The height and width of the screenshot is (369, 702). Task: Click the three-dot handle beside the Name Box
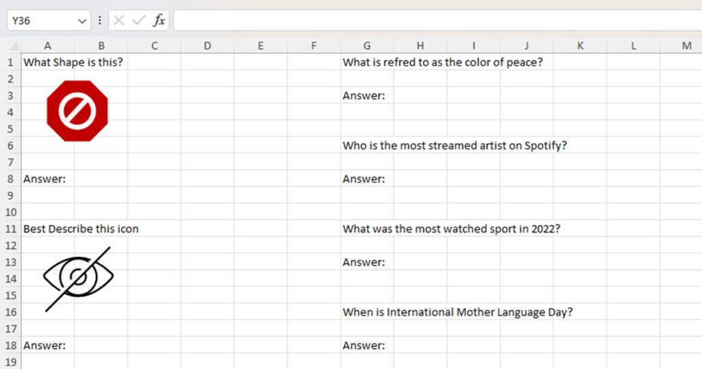(100, 21)
